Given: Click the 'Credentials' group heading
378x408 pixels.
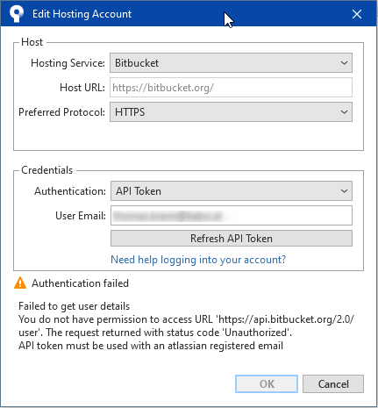Looking at the screenshot, I should (x=46, y=170).
